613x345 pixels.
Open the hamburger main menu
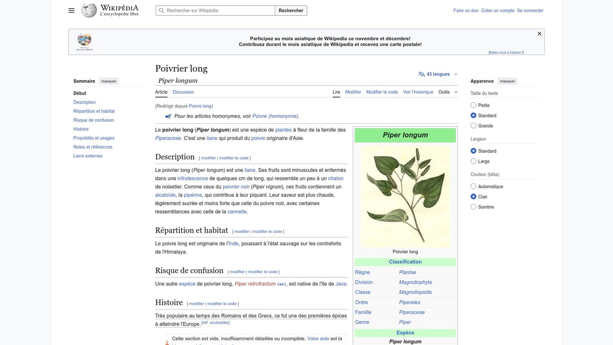point(72,10)
